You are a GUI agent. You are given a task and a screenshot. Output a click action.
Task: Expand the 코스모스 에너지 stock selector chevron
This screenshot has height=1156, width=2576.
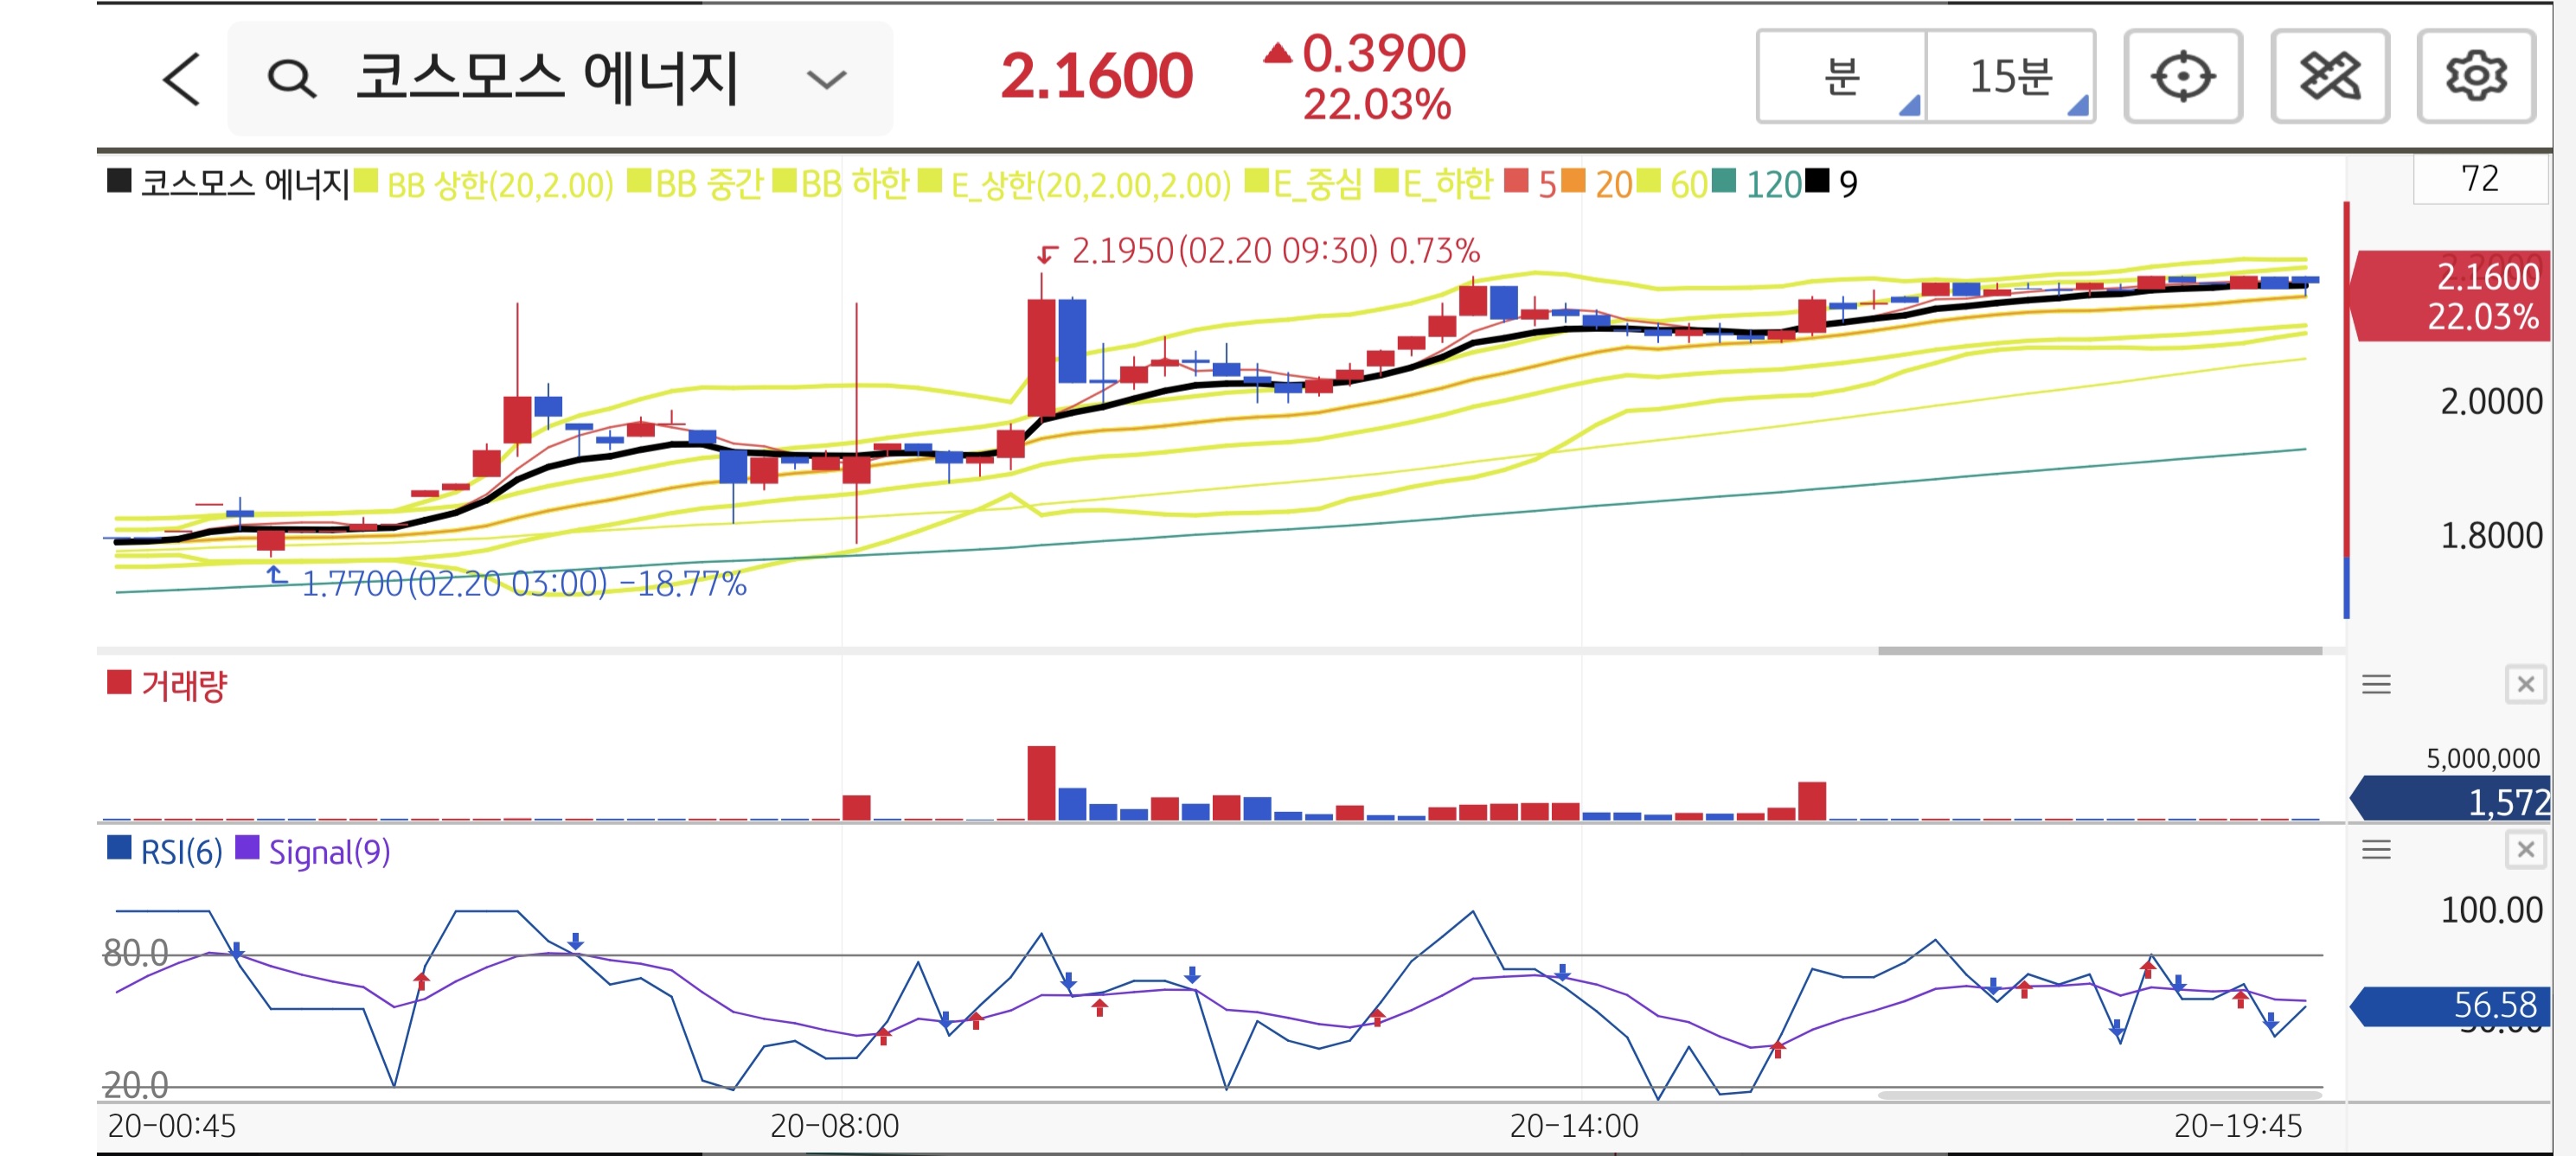tap(826, 79)
